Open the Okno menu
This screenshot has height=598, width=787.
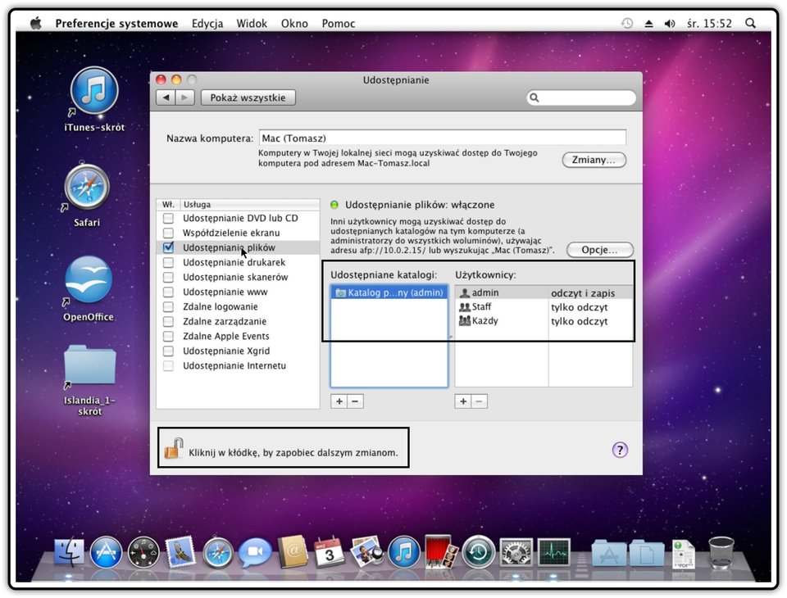pyautogui.click(x=294, y=24)
